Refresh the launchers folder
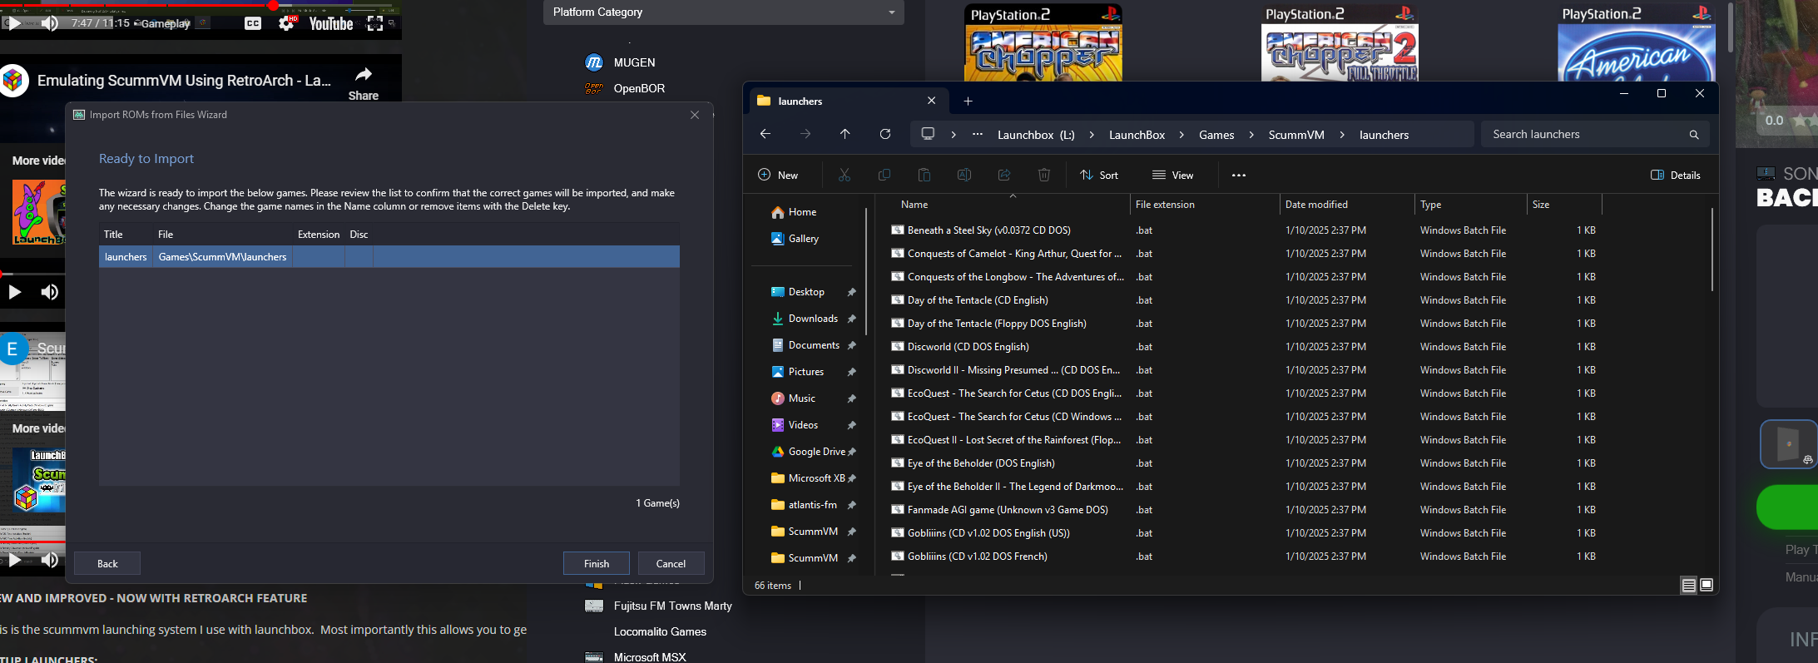Viewport: 1818px width, 663px height. pyautogui.click(x=885, y=134)
